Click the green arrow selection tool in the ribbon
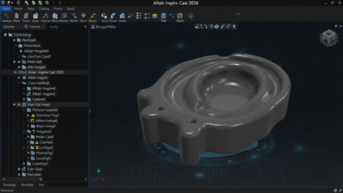Viewport: 343px width, 193px height. (7, 16)
